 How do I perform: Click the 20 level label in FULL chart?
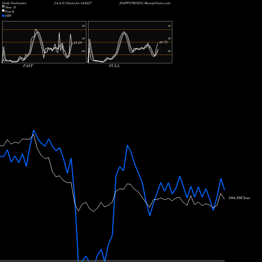[169, 51]
